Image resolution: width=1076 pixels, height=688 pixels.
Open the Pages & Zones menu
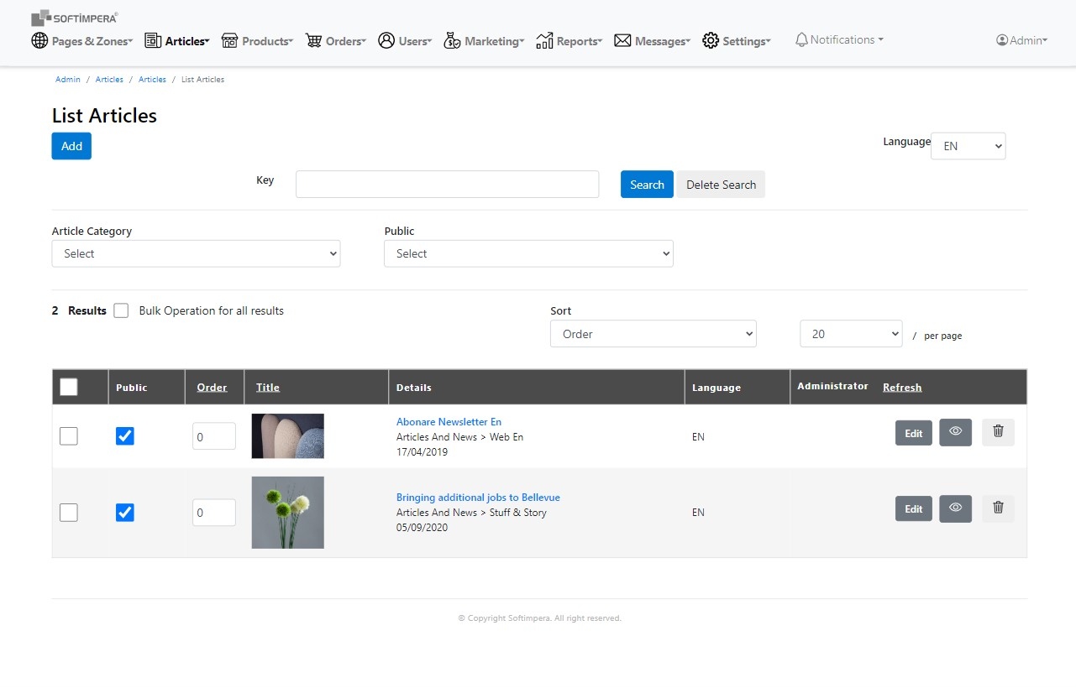tap(82, 40)
